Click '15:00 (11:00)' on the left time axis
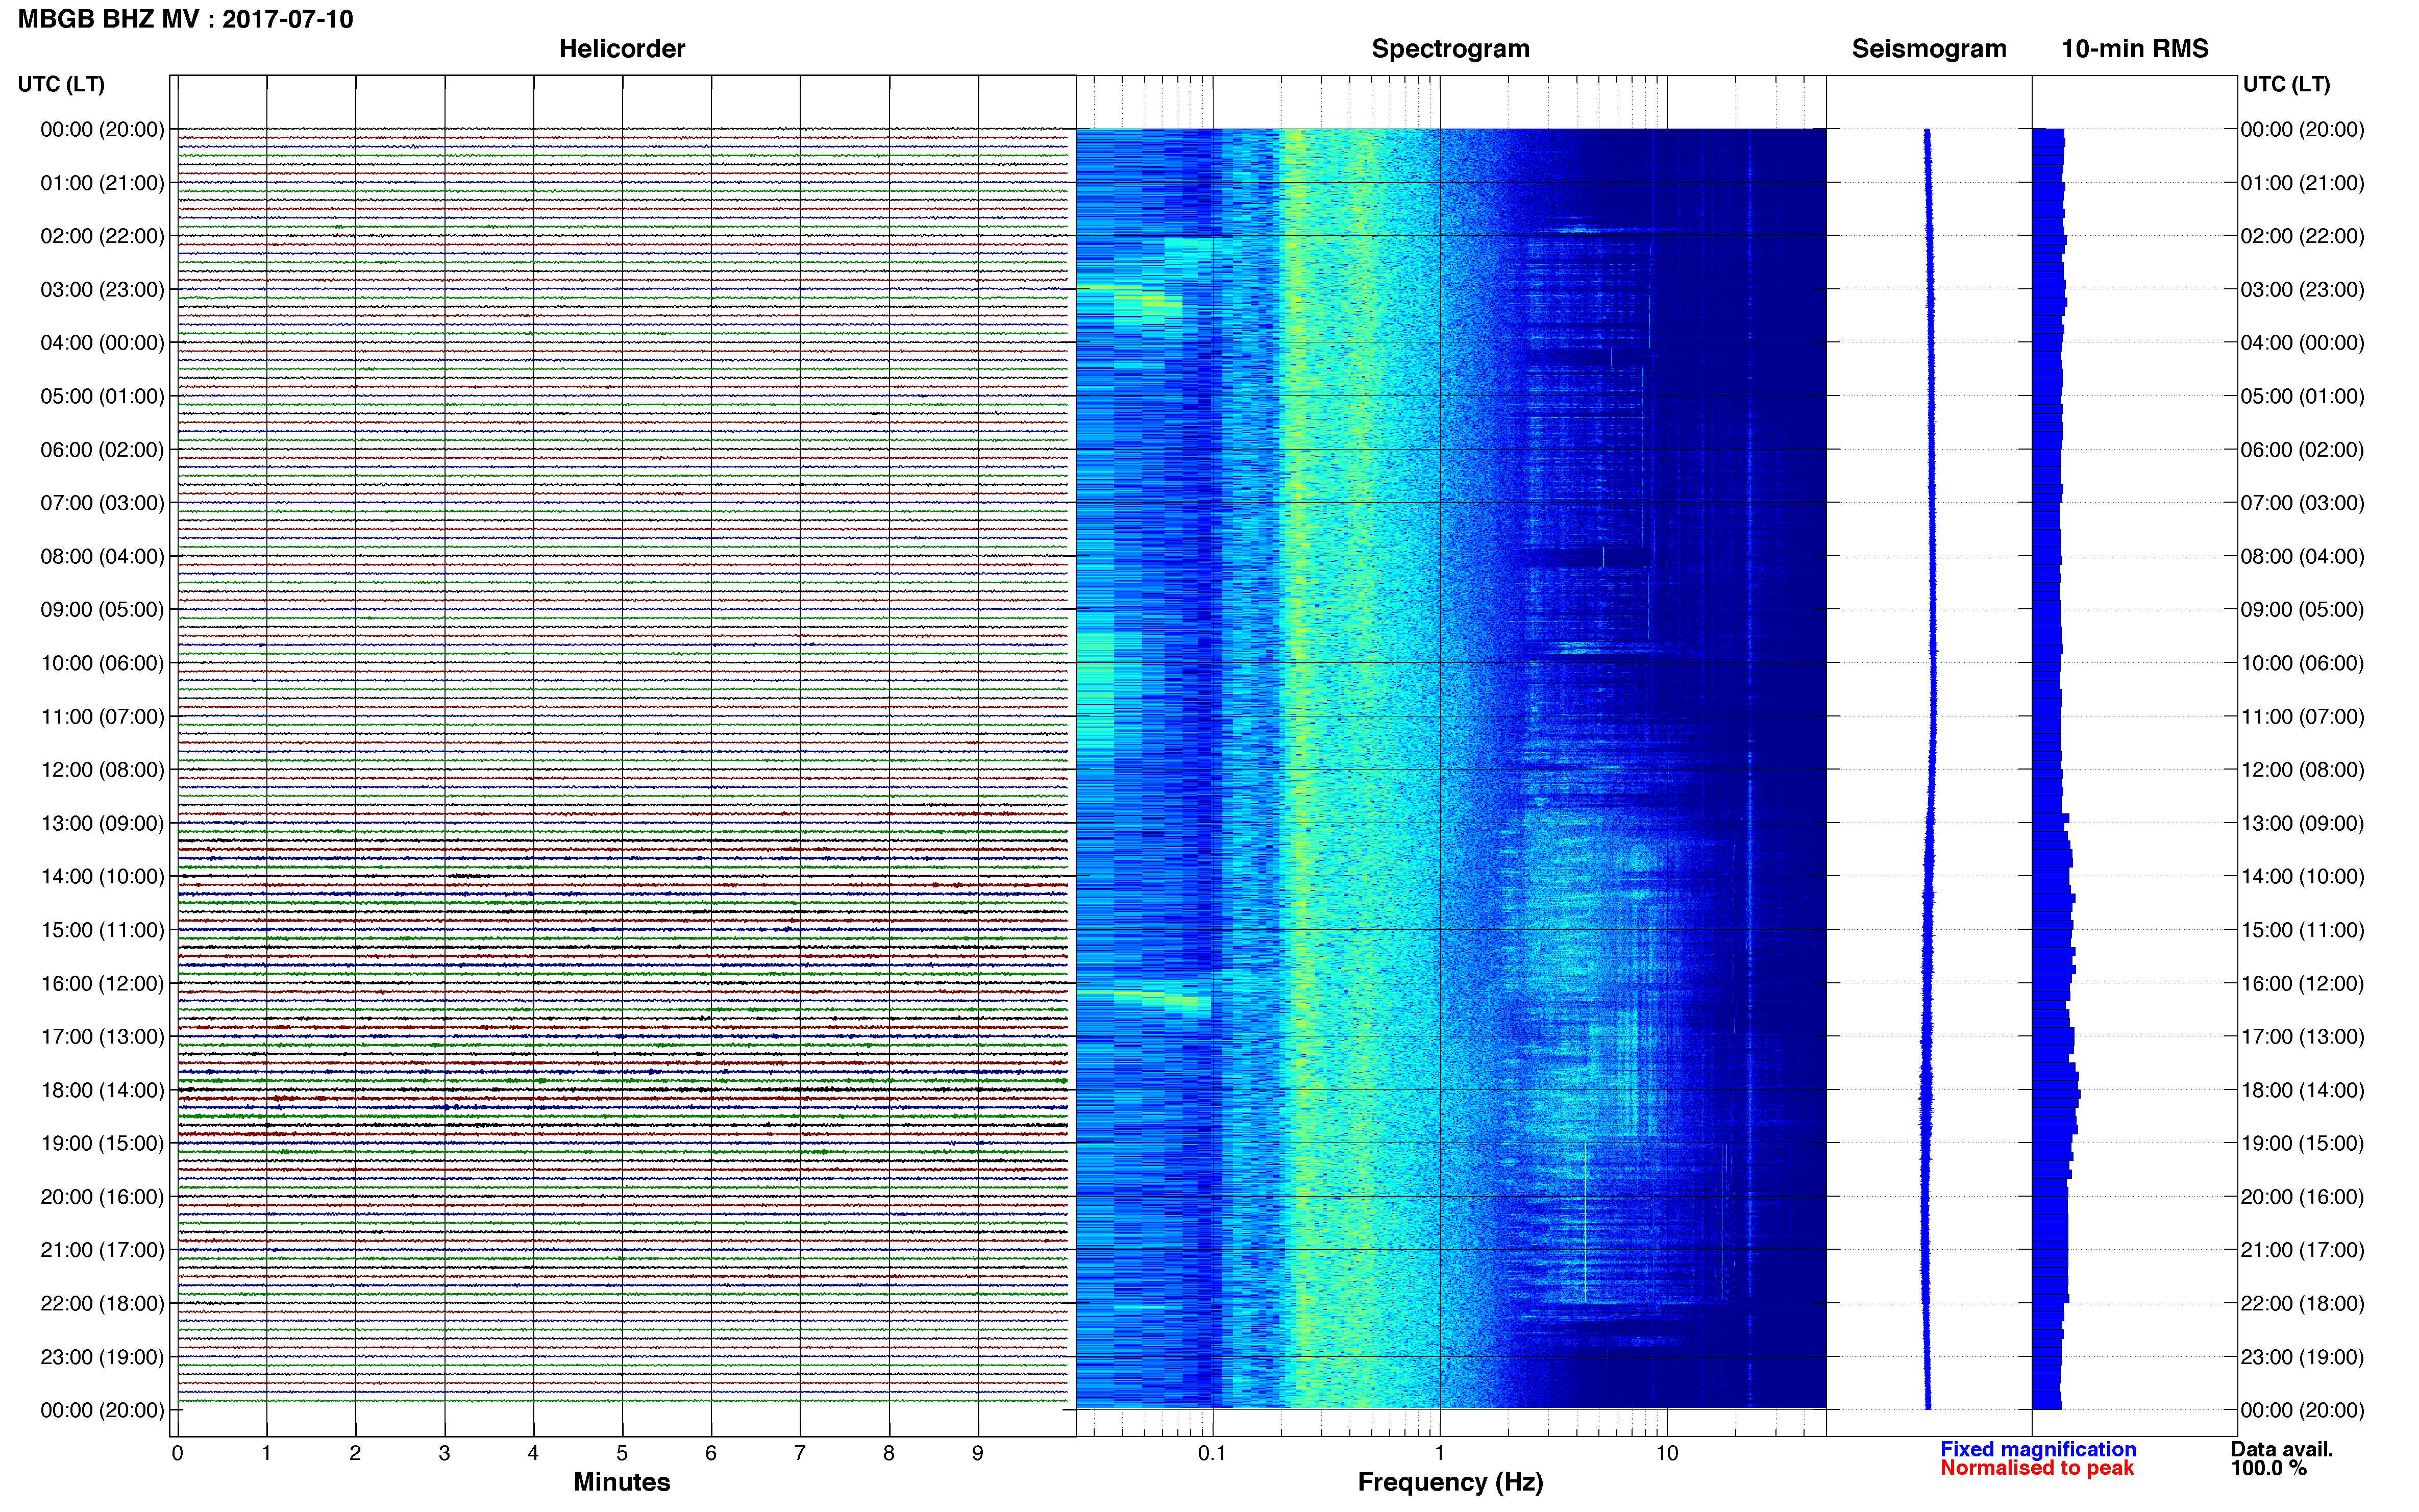Screen dimensions: 2419x1512 (102, 930)
